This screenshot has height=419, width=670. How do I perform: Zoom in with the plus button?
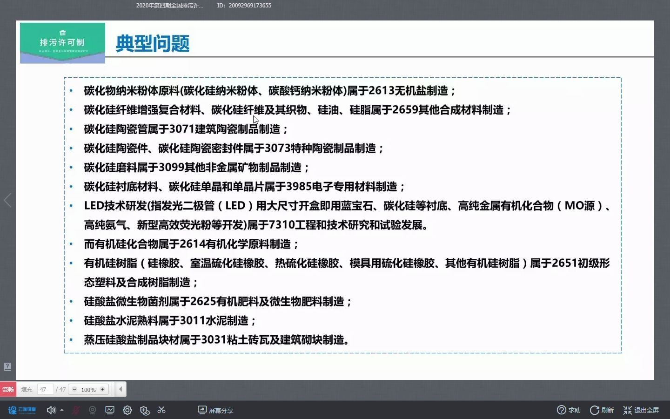click(102, 389)
